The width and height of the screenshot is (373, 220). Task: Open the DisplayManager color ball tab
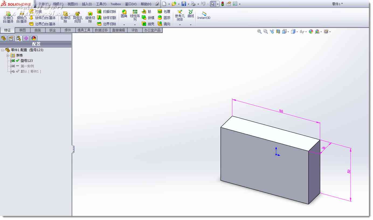[x=34, y=38]
